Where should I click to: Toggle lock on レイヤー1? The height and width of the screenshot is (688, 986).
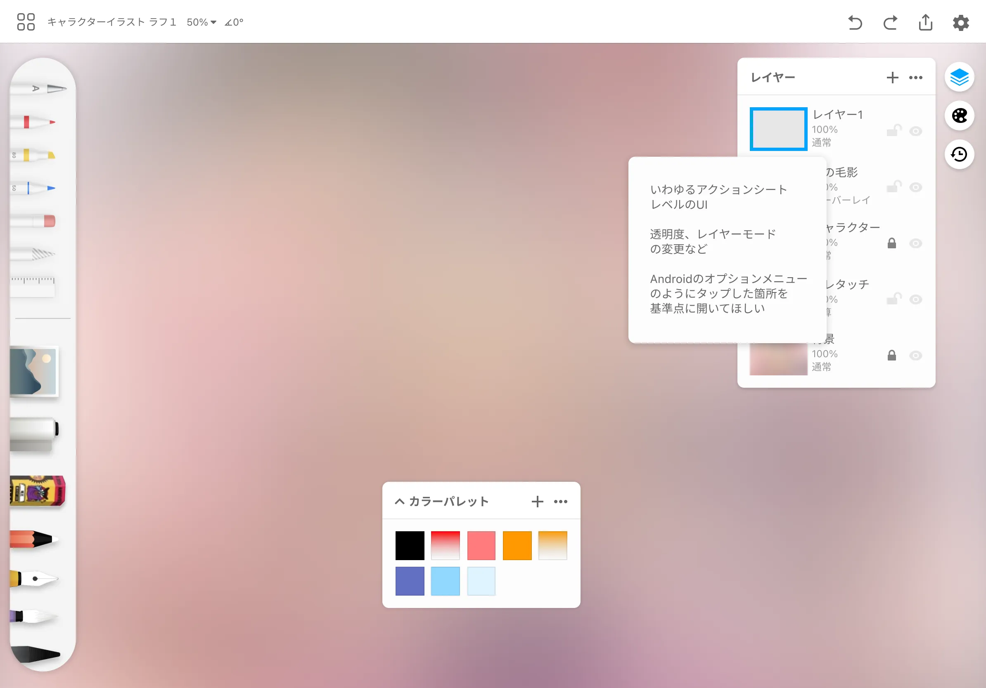pos(893,130)
